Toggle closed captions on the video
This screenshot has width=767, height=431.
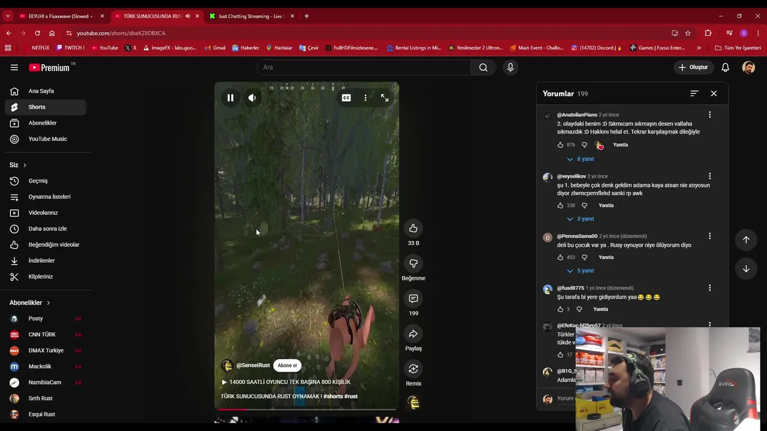pos(346,98)
